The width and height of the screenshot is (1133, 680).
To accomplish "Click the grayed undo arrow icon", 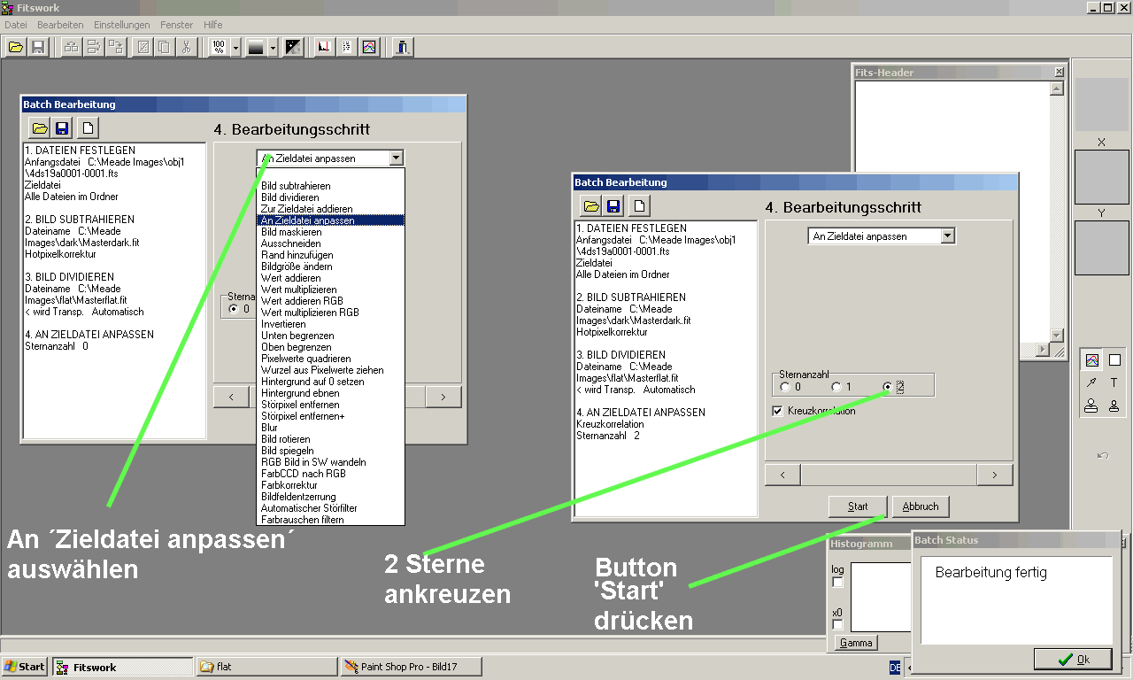I will click(1102, 455).
